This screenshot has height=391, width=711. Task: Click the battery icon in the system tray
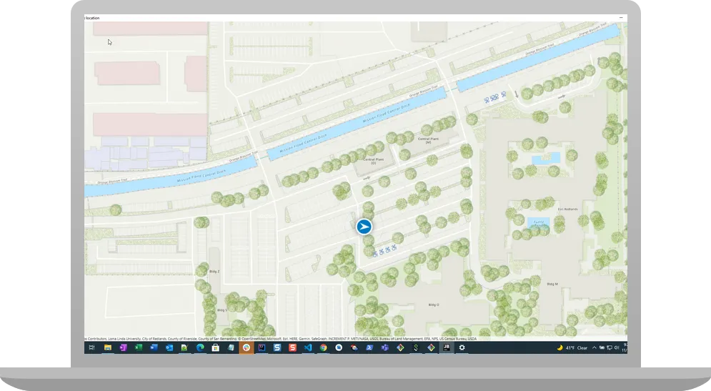[x=602, y=348]
